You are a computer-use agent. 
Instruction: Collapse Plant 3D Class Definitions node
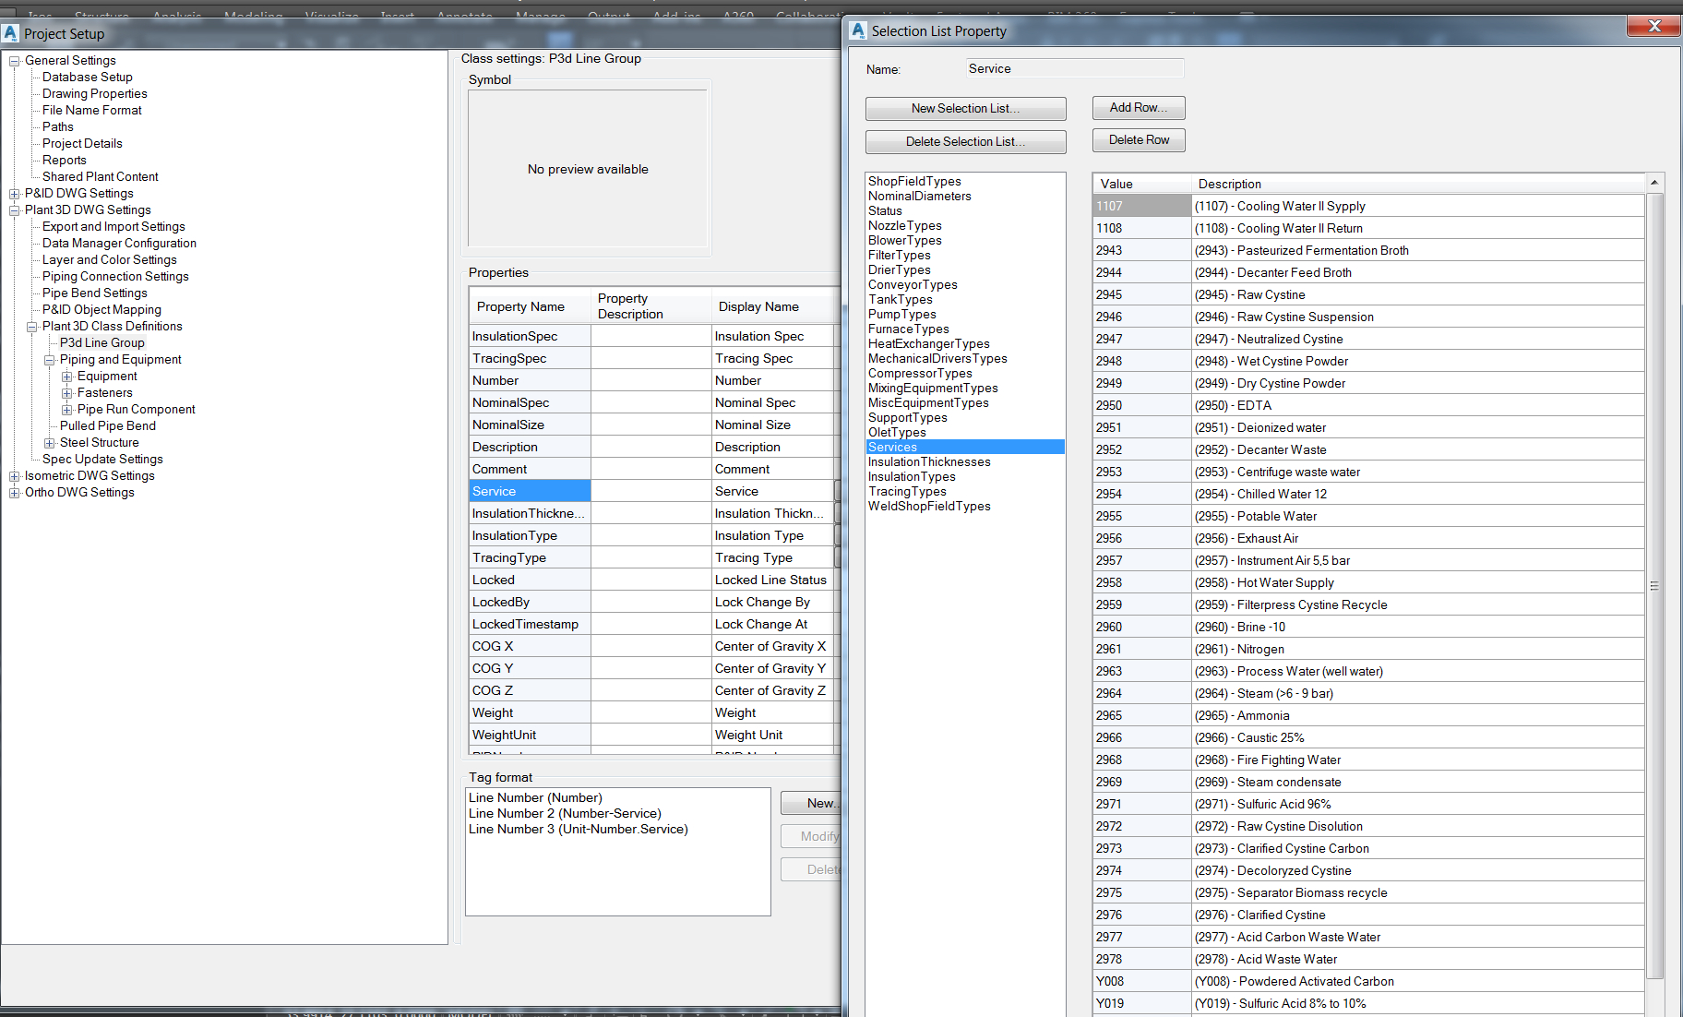32,327
